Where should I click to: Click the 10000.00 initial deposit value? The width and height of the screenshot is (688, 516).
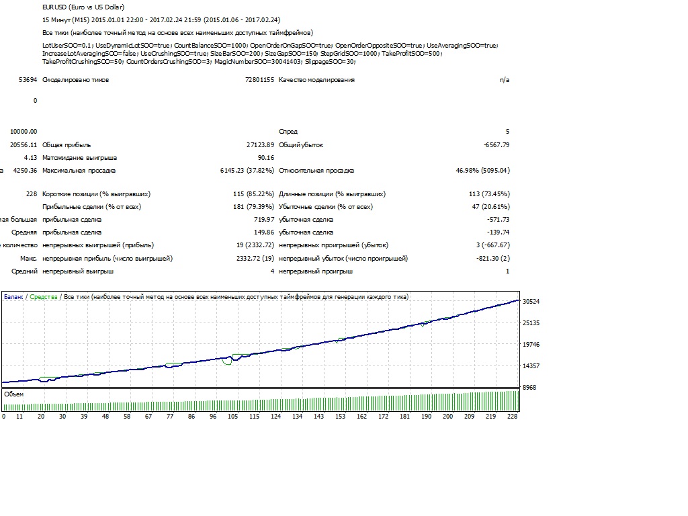[24, 131]
